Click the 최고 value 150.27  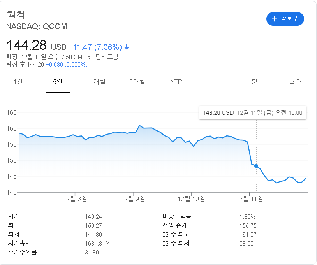93,226
